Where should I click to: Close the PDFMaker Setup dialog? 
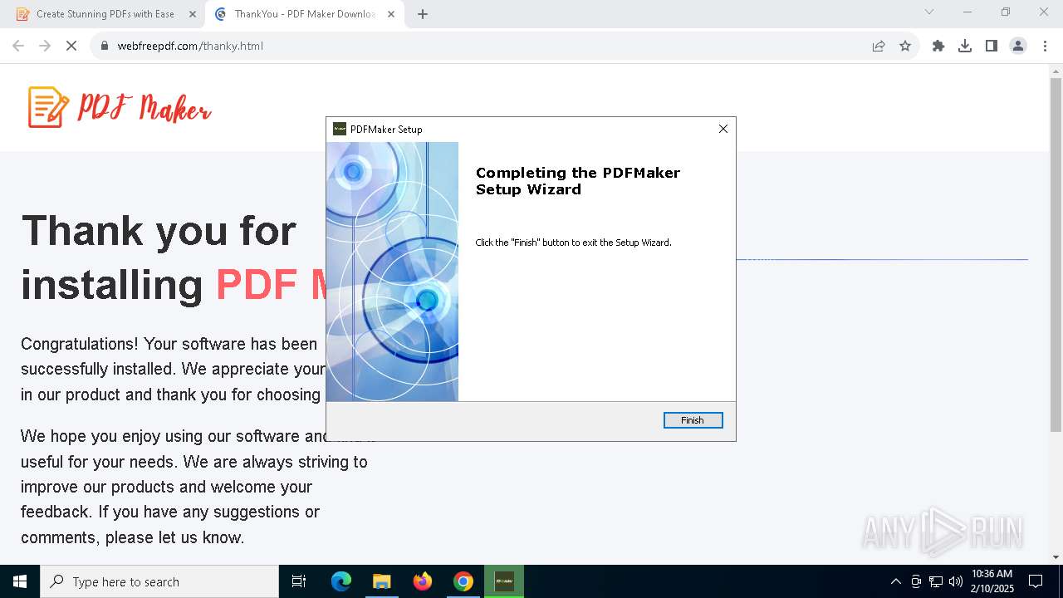[x=723, y=129]
